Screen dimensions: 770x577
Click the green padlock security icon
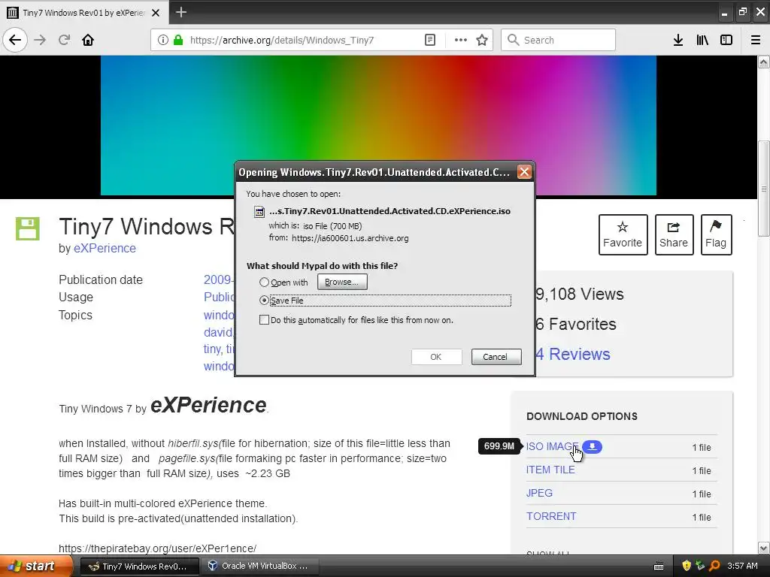[178, 40]
